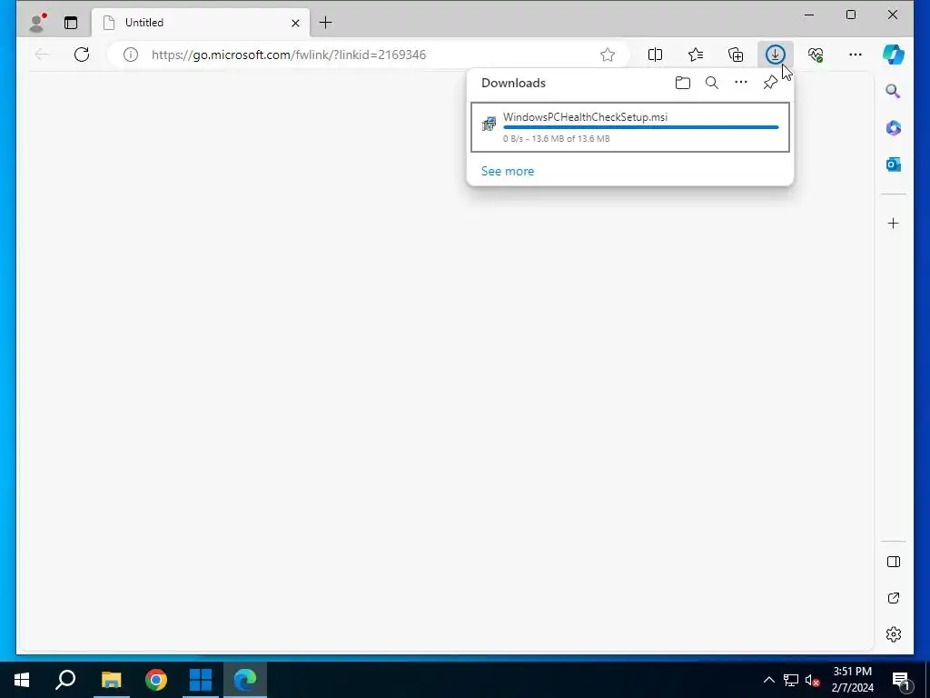Pin the Downloads panel
Screen dimensions: 930x698
coord(770,83)
